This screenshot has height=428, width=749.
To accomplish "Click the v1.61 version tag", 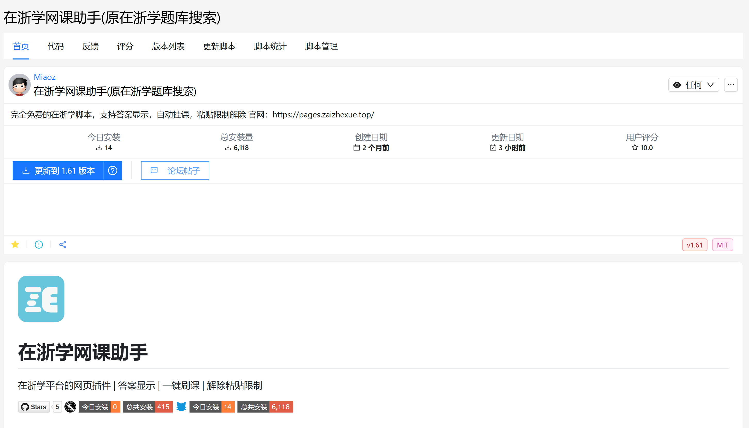I will [695, 245].
